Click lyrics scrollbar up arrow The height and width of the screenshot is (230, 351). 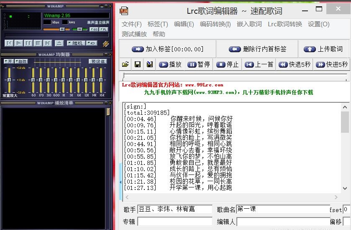345,107
